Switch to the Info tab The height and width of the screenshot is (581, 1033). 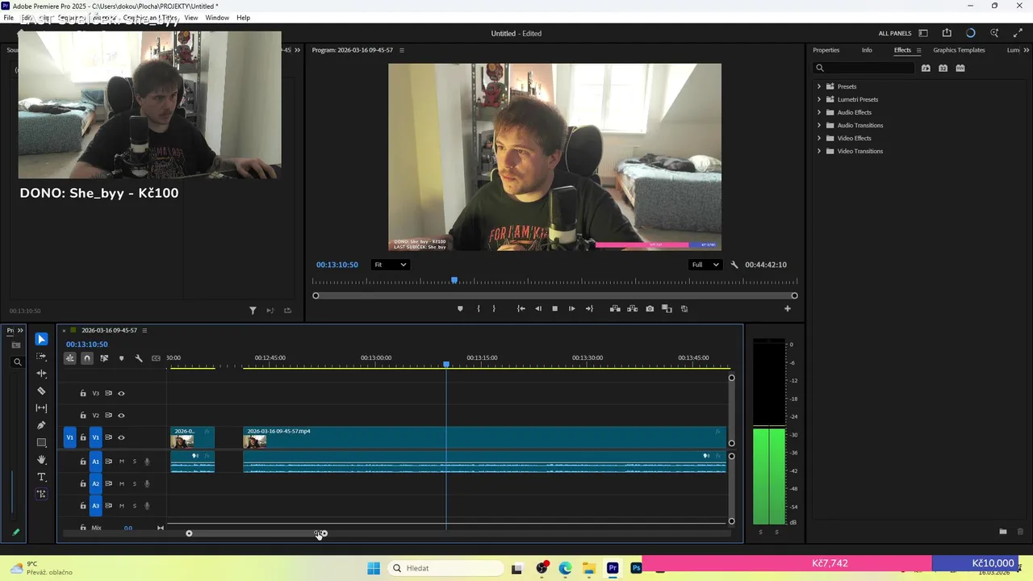click(x=867, y=50)
